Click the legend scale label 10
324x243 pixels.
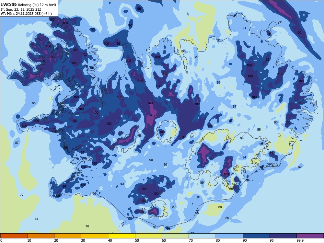coord(29,240)
